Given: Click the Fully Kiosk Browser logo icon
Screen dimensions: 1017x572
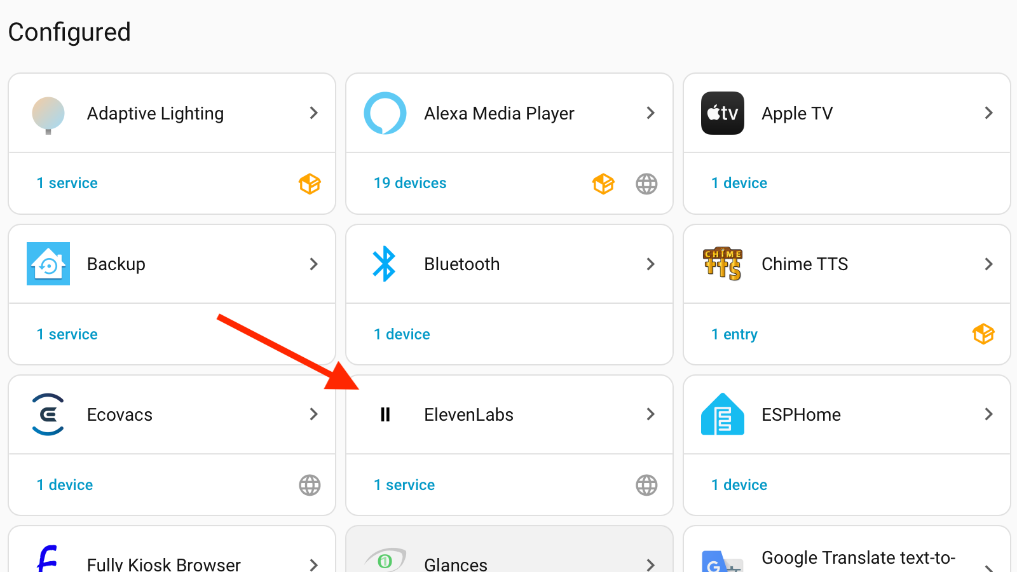Looking at the screenshot, I should (x=48, y=559).
